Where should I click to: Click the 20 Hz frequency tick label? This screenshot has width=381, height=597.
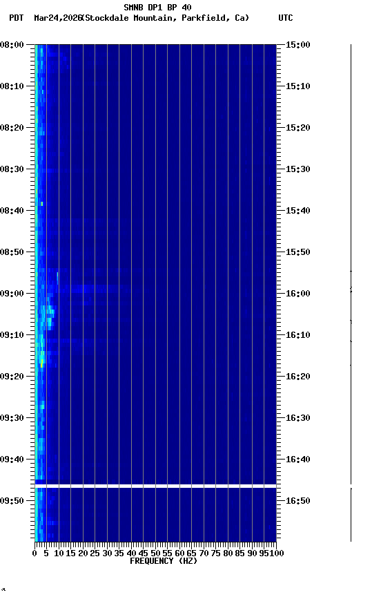point(83,554)
